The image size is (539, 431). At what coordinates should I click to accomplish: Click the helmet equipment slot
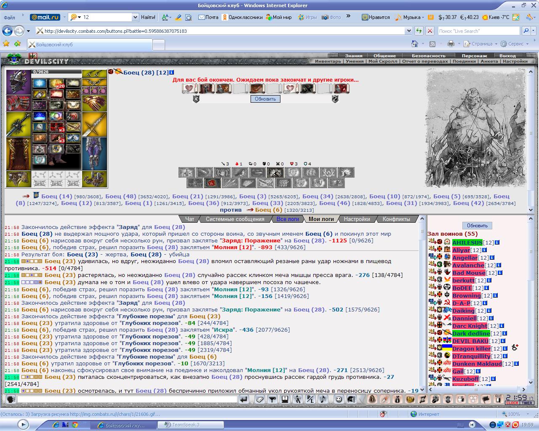(x=19, y=82)
